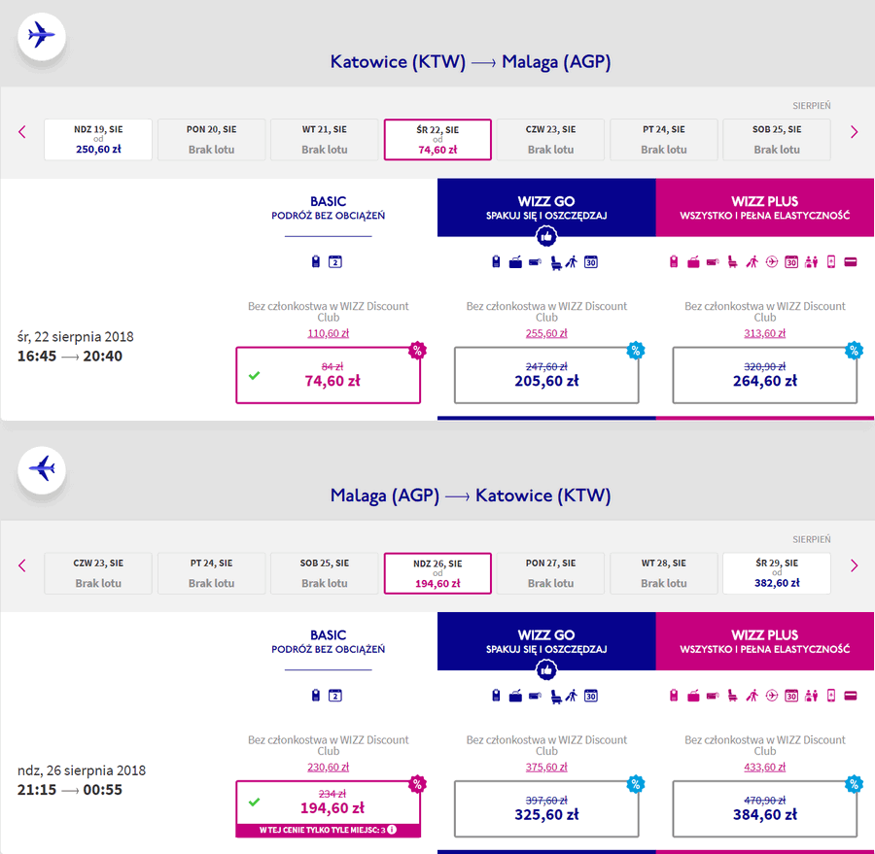
Task: Click the 30 calendar icon in return WIZZ GO
Action: pyautogui.click(x=591, y=696)
